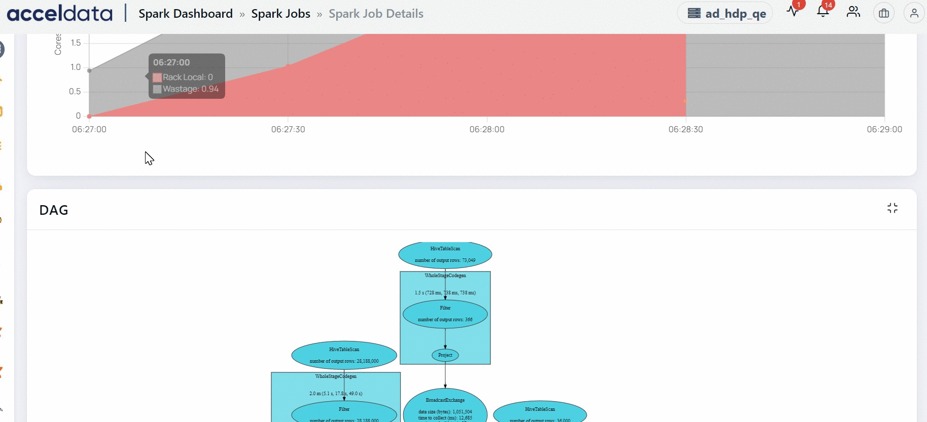Image resolution: width=927 pixels, height=422 pixels.
Task: Click the briefcase icon in header
Action: click(x=884, y=13)
